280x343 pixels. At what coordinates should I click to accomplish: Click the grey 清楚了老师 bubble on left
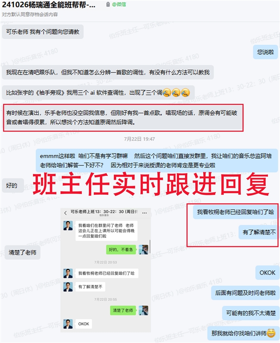[x=22, y=253]
